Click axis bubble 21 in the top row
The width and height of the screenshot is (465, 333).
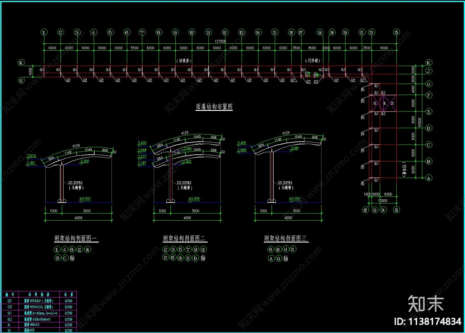click(x=362, y=32)
